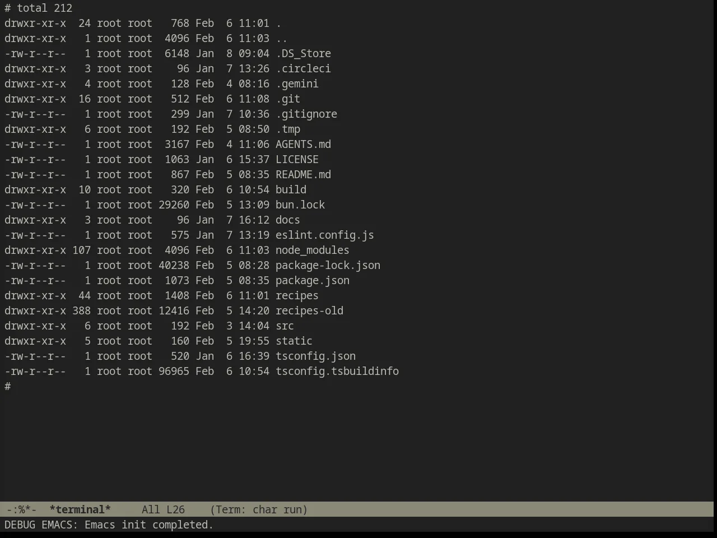
Task: Click the .DS_Store file entry
Action: tap(303, 53)
